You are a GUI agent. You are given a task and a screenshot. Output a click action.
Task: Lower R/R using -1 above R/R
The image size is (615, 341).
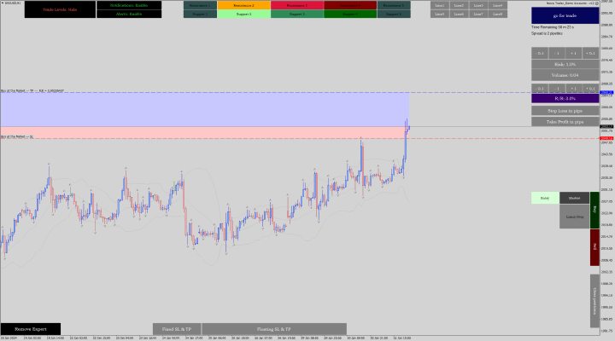coord(557,89)
